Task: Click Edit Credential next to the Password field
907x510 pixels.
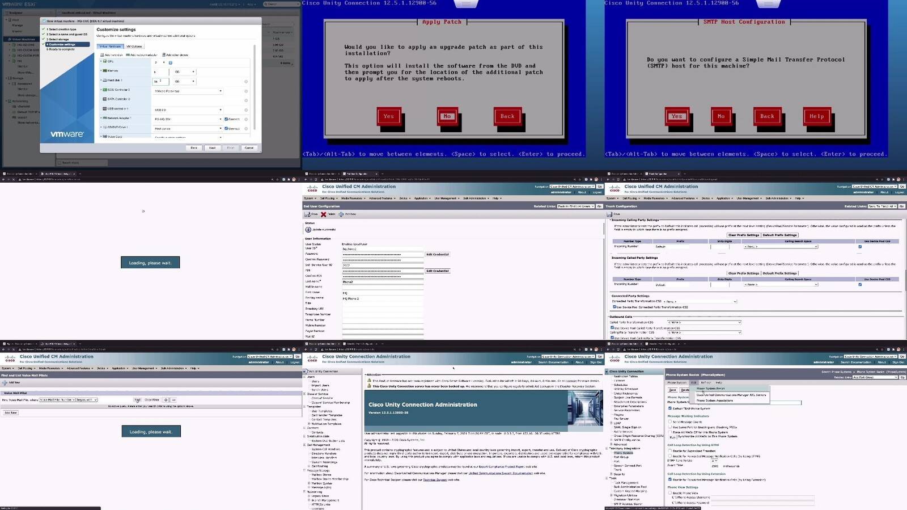Action: 438,255
